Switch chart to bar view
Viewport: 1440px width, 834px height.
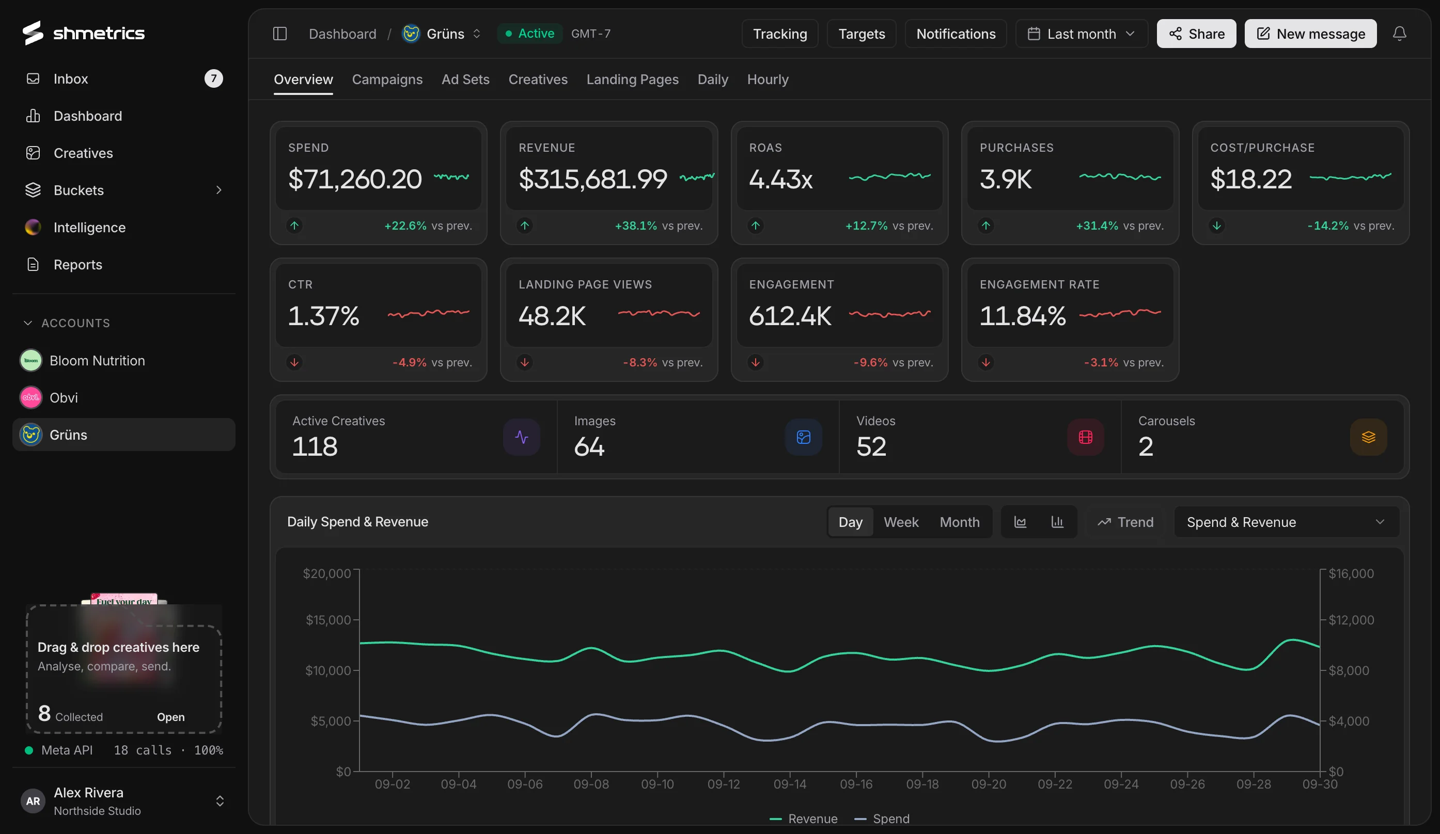click(1057, 522)
